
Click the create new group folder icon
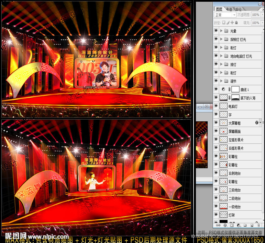click(245, 225)
